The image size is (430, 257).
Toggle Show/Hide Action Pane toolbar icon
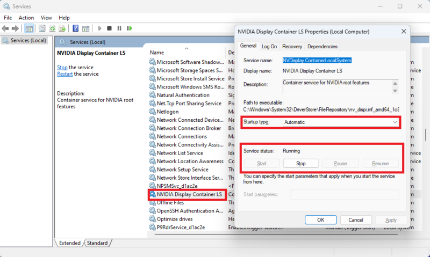85,28
